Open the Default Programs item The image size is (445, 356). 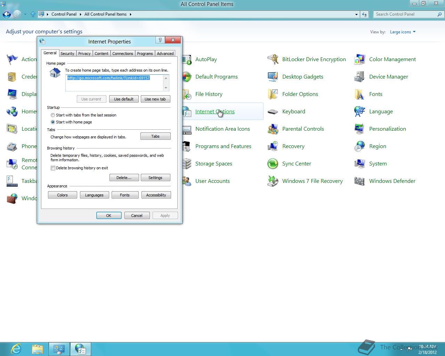[x=217, y=77]
